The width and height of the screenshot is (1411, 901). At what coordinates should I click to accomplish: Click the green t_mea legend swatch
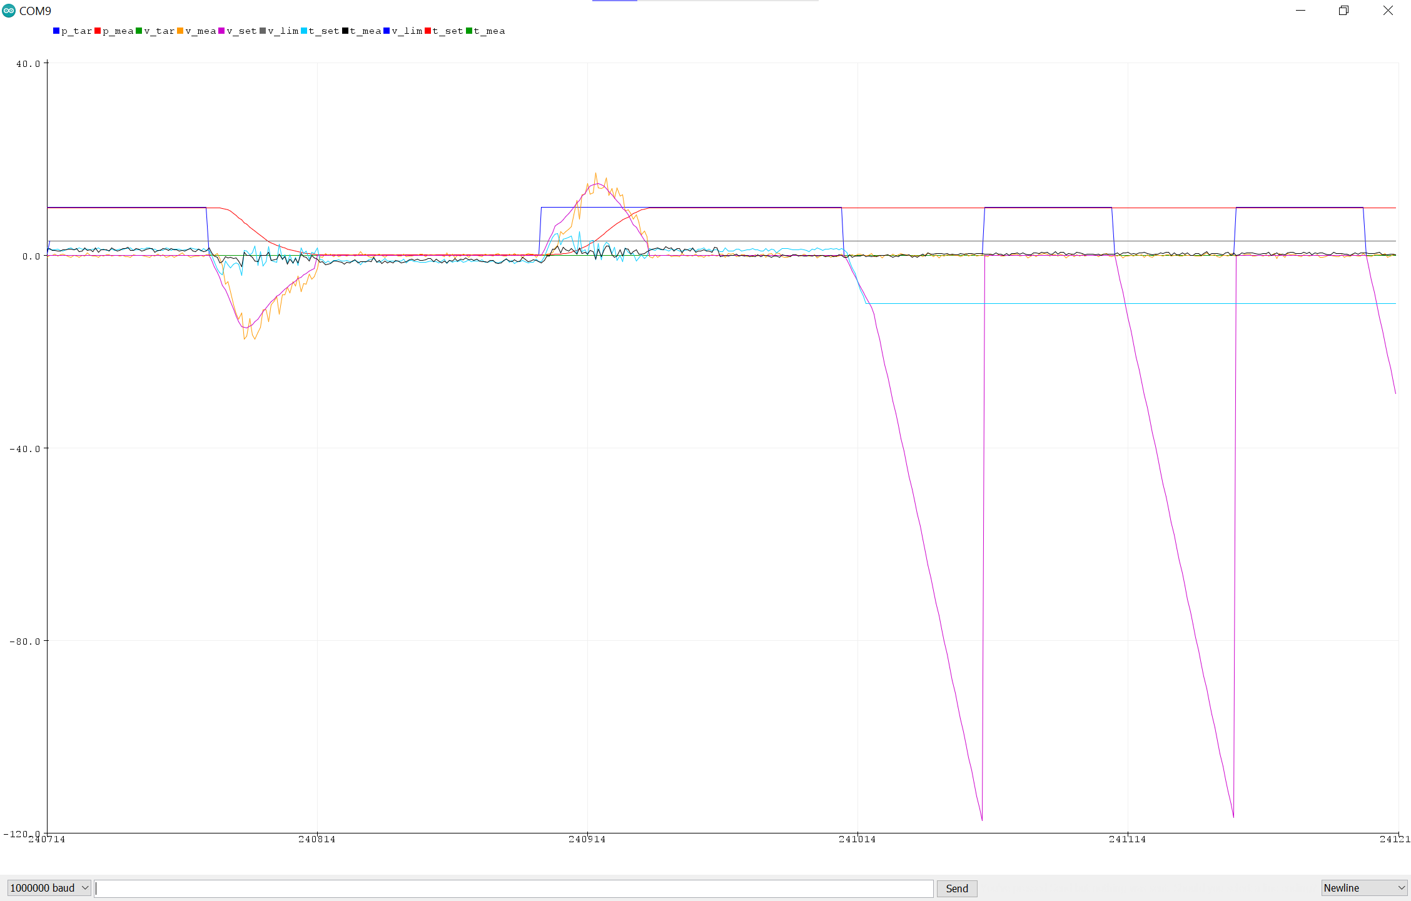[469, 31]
